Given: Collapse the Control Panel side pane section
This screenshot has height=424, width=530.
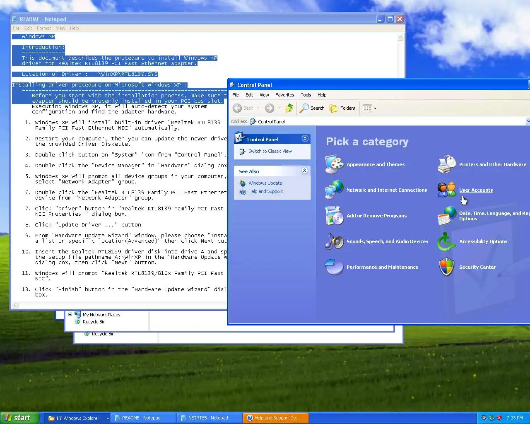Looking at the screenshot, I should click(x=305, y=139).
